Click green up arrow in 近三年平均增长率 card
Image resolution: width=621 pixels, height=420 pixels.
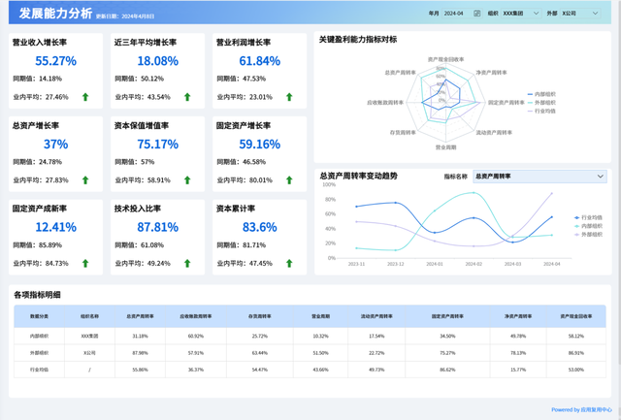(x=187, y=97)
